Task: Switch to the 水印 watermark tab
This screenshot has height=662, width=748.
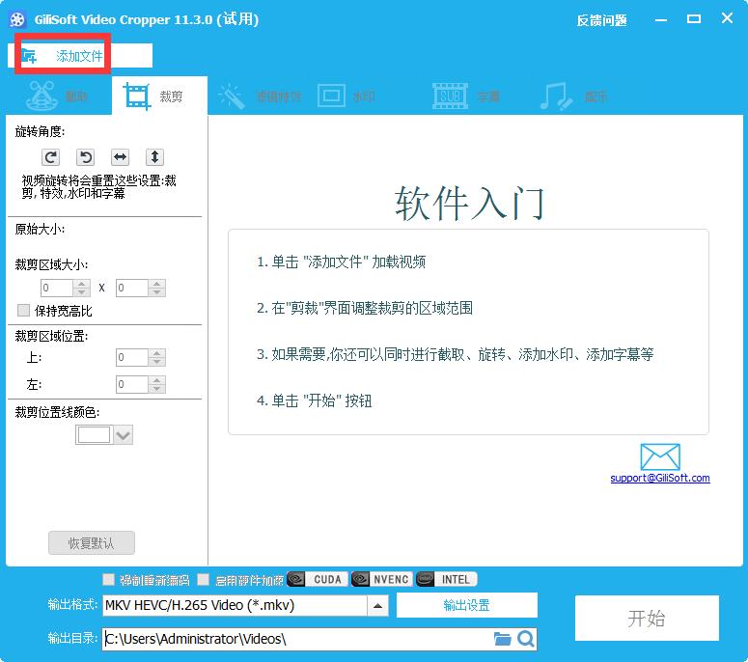Action: tap(347, 97)
